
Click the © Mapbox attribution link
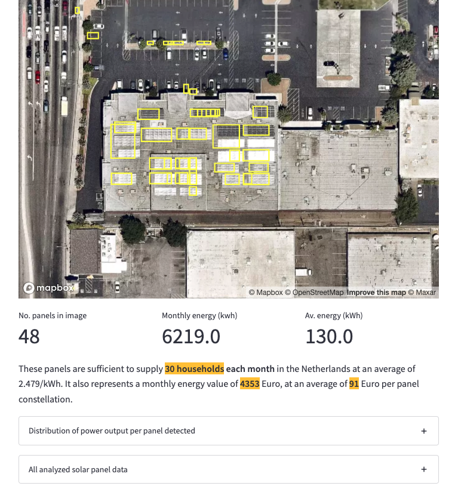point(265,293)
